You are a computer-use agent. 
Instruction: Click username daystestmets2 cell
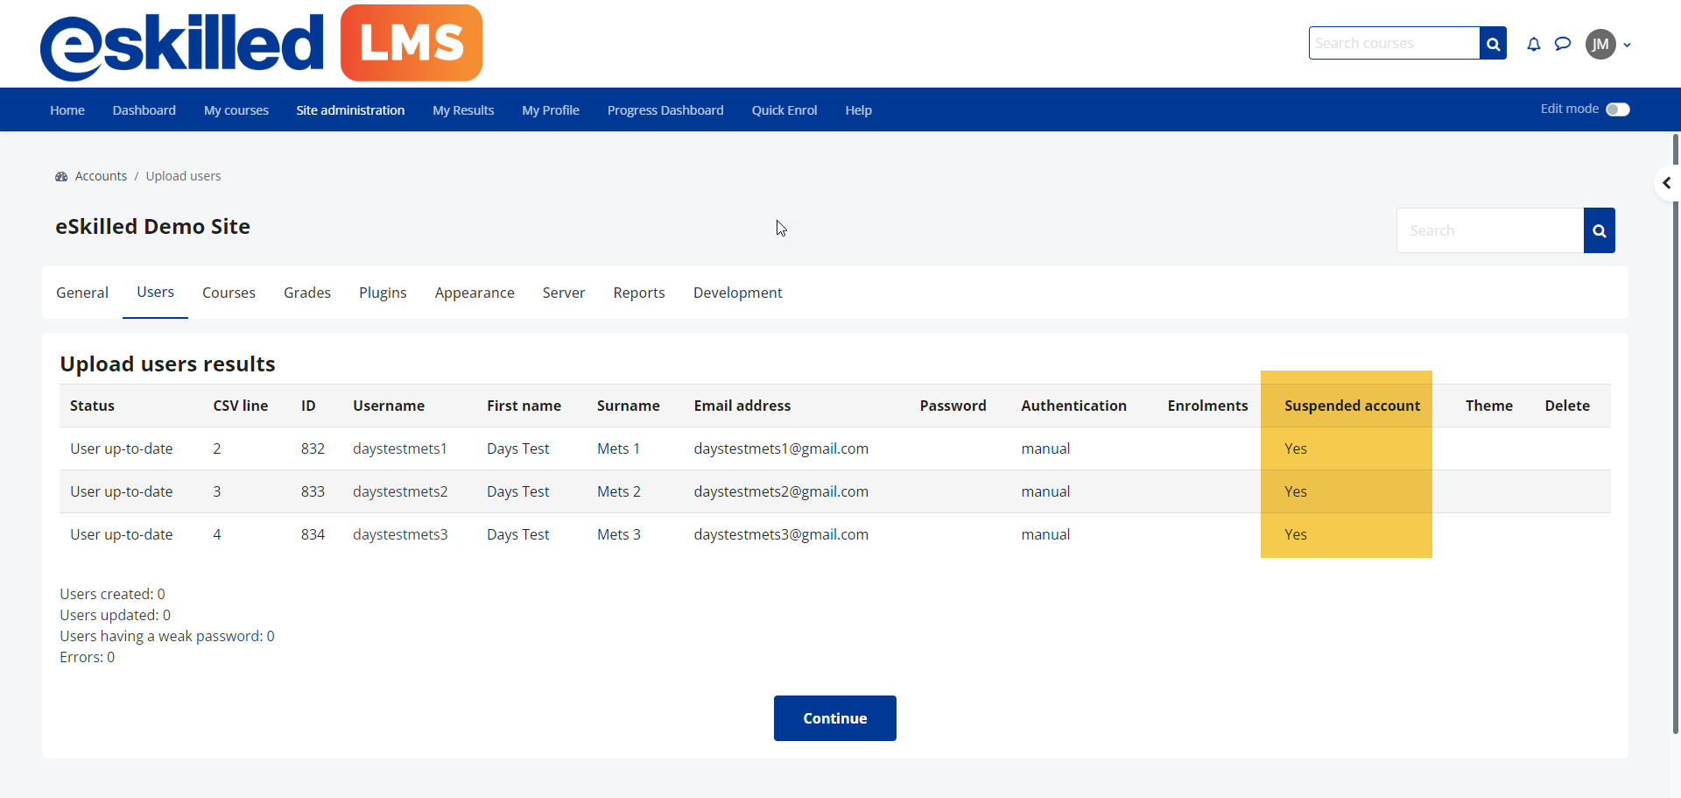pos(400,491)
